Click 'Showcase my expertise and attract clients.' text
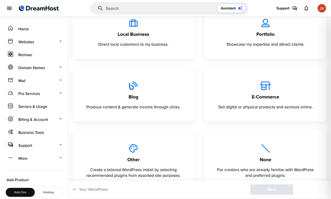 [x=265, y=45]
